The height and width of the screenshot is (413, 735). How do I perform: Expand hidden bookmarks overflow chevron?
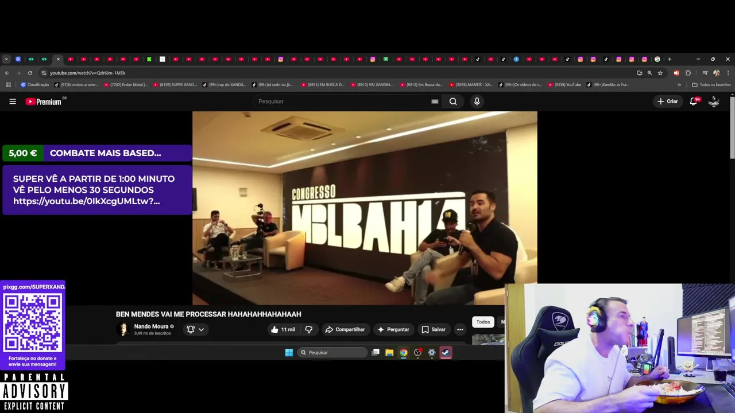coord(679,85)
